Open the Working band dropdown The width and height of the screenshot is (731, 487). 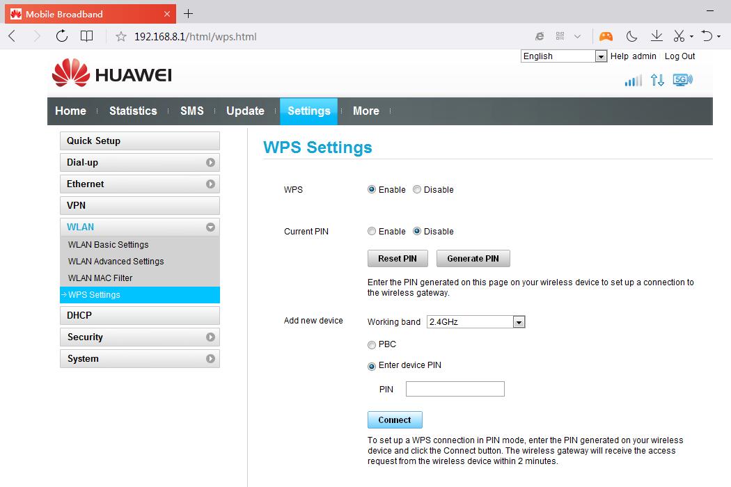pos(475,321)
